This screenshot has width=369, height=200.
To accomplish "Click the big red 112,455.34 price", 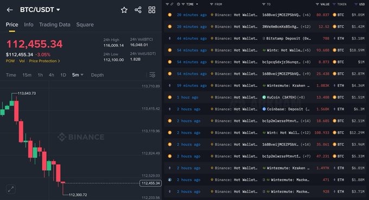I will (x=34, y=44).
